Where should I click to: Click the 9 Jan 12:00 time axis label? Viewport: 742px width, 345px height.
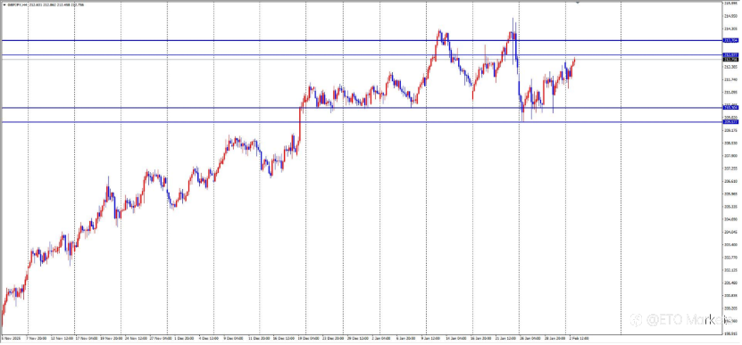(430, 339)
